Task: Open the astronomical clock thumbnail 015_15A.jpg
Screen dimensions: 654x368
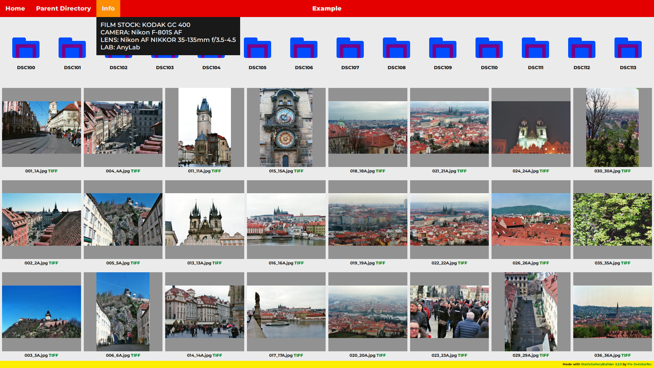Action: [286, 127]
